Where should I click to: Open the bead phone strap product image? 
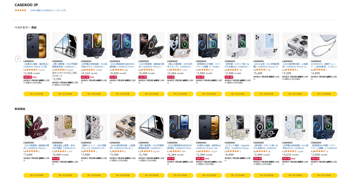(324, 46)
